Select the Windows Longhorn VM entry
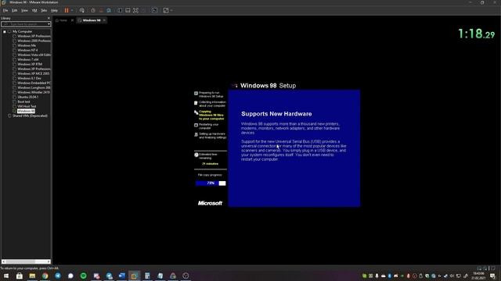The width and height of the screenshot is (501, 281). tap(34, 87)
